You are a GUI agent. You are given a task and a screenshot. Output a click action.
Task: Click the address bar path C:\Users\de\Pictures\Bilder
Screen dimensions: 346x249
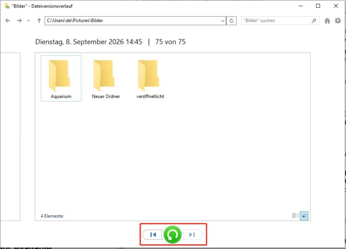75,21
